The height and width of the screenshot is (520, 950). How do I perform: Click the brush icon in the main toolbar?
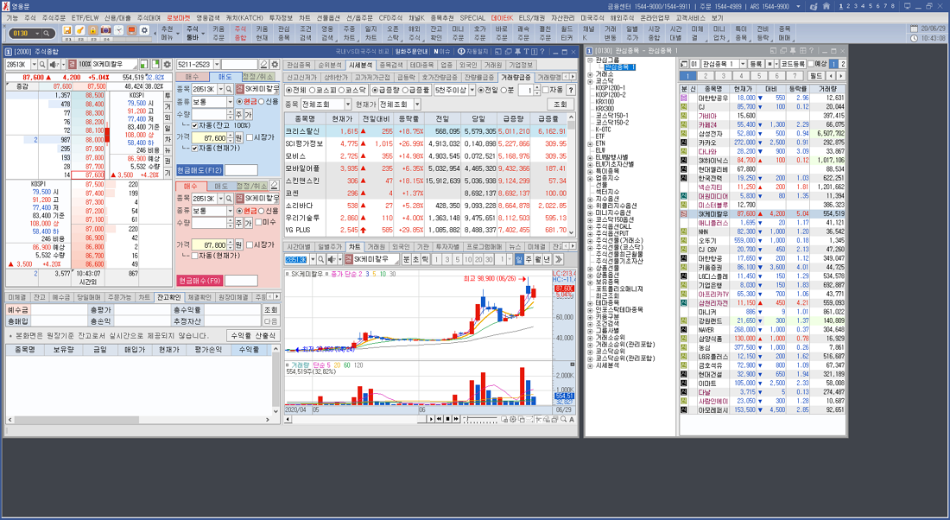tap(80, 30)
